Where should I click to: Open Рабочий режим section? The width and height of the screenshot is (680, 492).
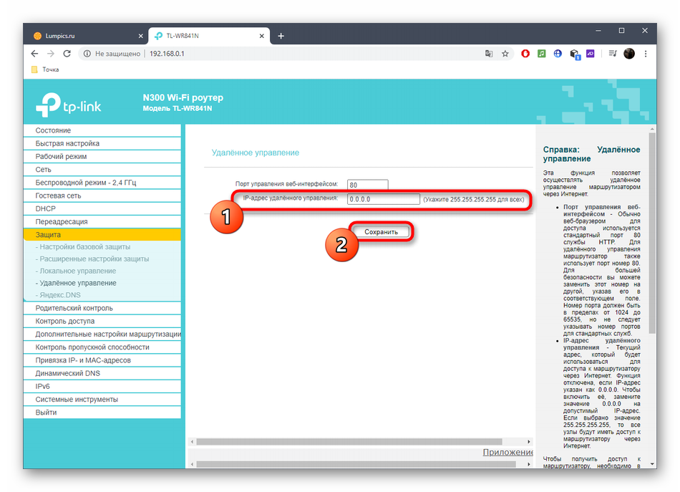[102, 157]
